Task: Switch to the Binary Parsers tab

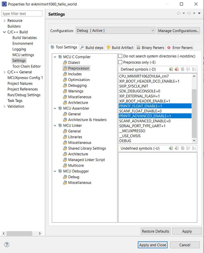Action: [x=150, y=48]
